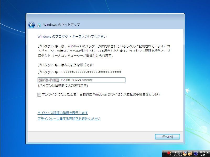
Task: Go back using the blue arrow button
Action: [x=31, y=25]
